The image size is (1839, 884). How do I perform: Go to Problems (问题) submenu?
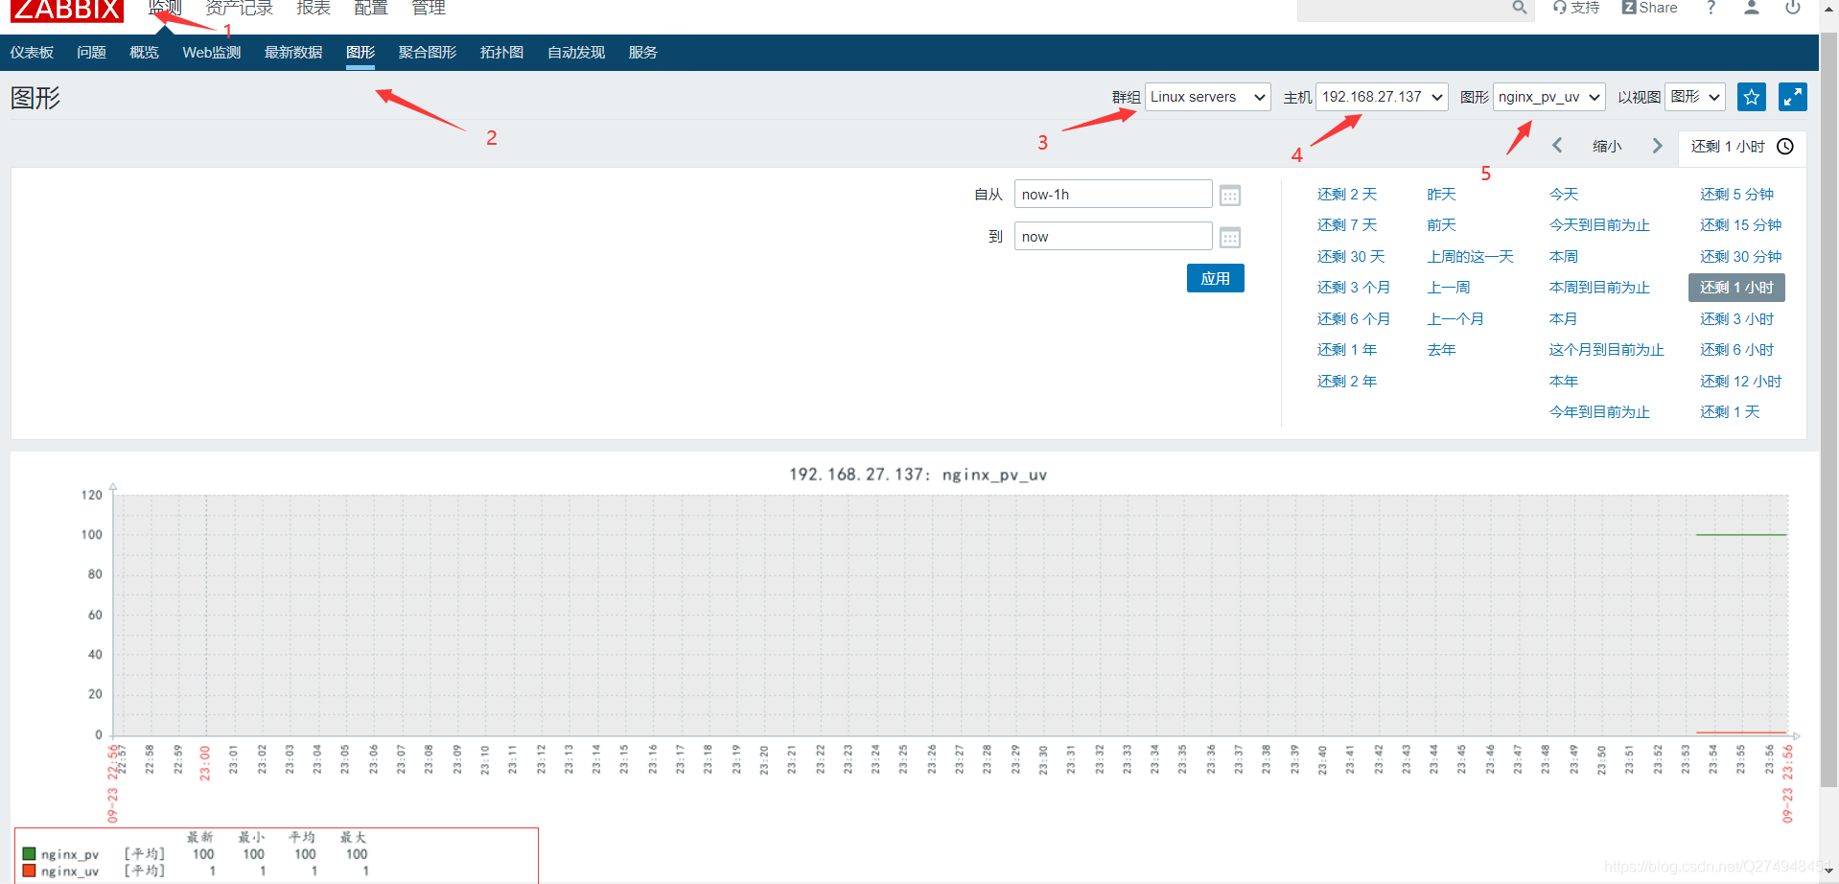click(91, 53)
